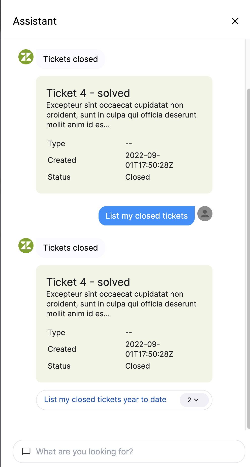250x467 pixels.
Task: Focus the 'What are you looking for?' field
Action: click(129, 451)
